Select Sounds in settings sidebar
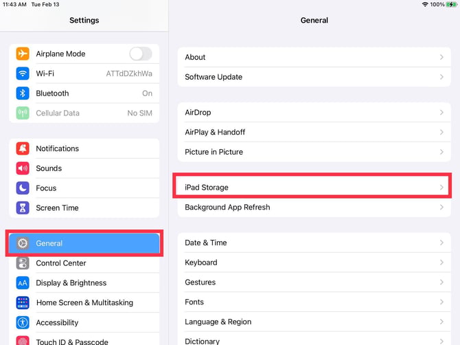The height and width of the screenshot is (345, 460). point(84,168)
